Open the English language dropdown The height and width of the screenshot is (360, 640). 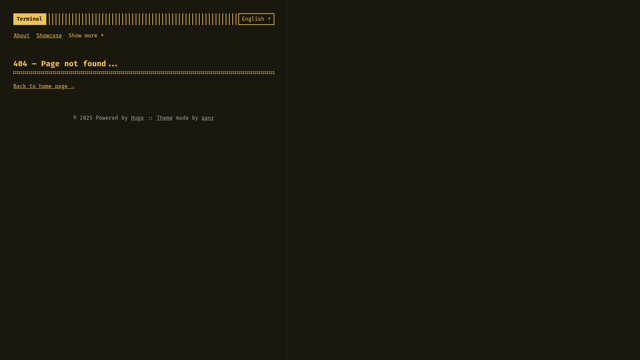(x=256, y=19)
